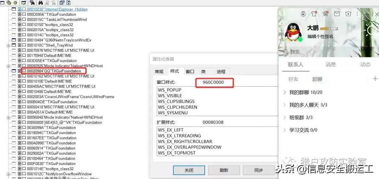
Task: Open the shirt dress-up icon in QQ
Action: (314, 14)
